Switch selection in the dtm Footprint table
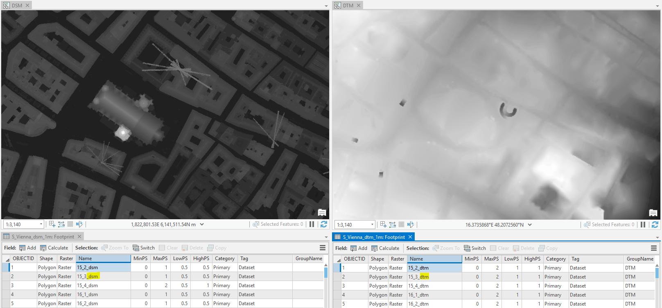This screenshot has height=308, width=662. [x=474, y=248]
